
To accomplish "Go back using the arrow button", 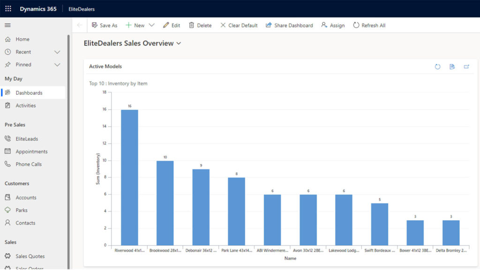I will (x=80, y=25).
